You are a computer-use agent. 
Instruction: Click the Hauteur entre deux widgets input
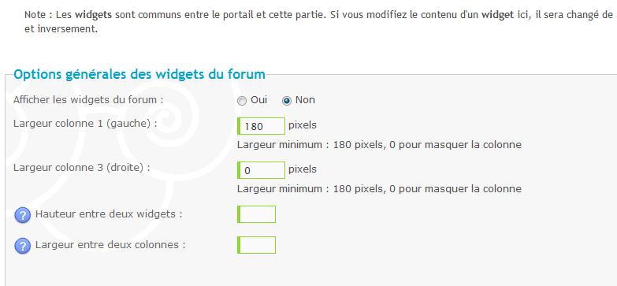[257, 214]
